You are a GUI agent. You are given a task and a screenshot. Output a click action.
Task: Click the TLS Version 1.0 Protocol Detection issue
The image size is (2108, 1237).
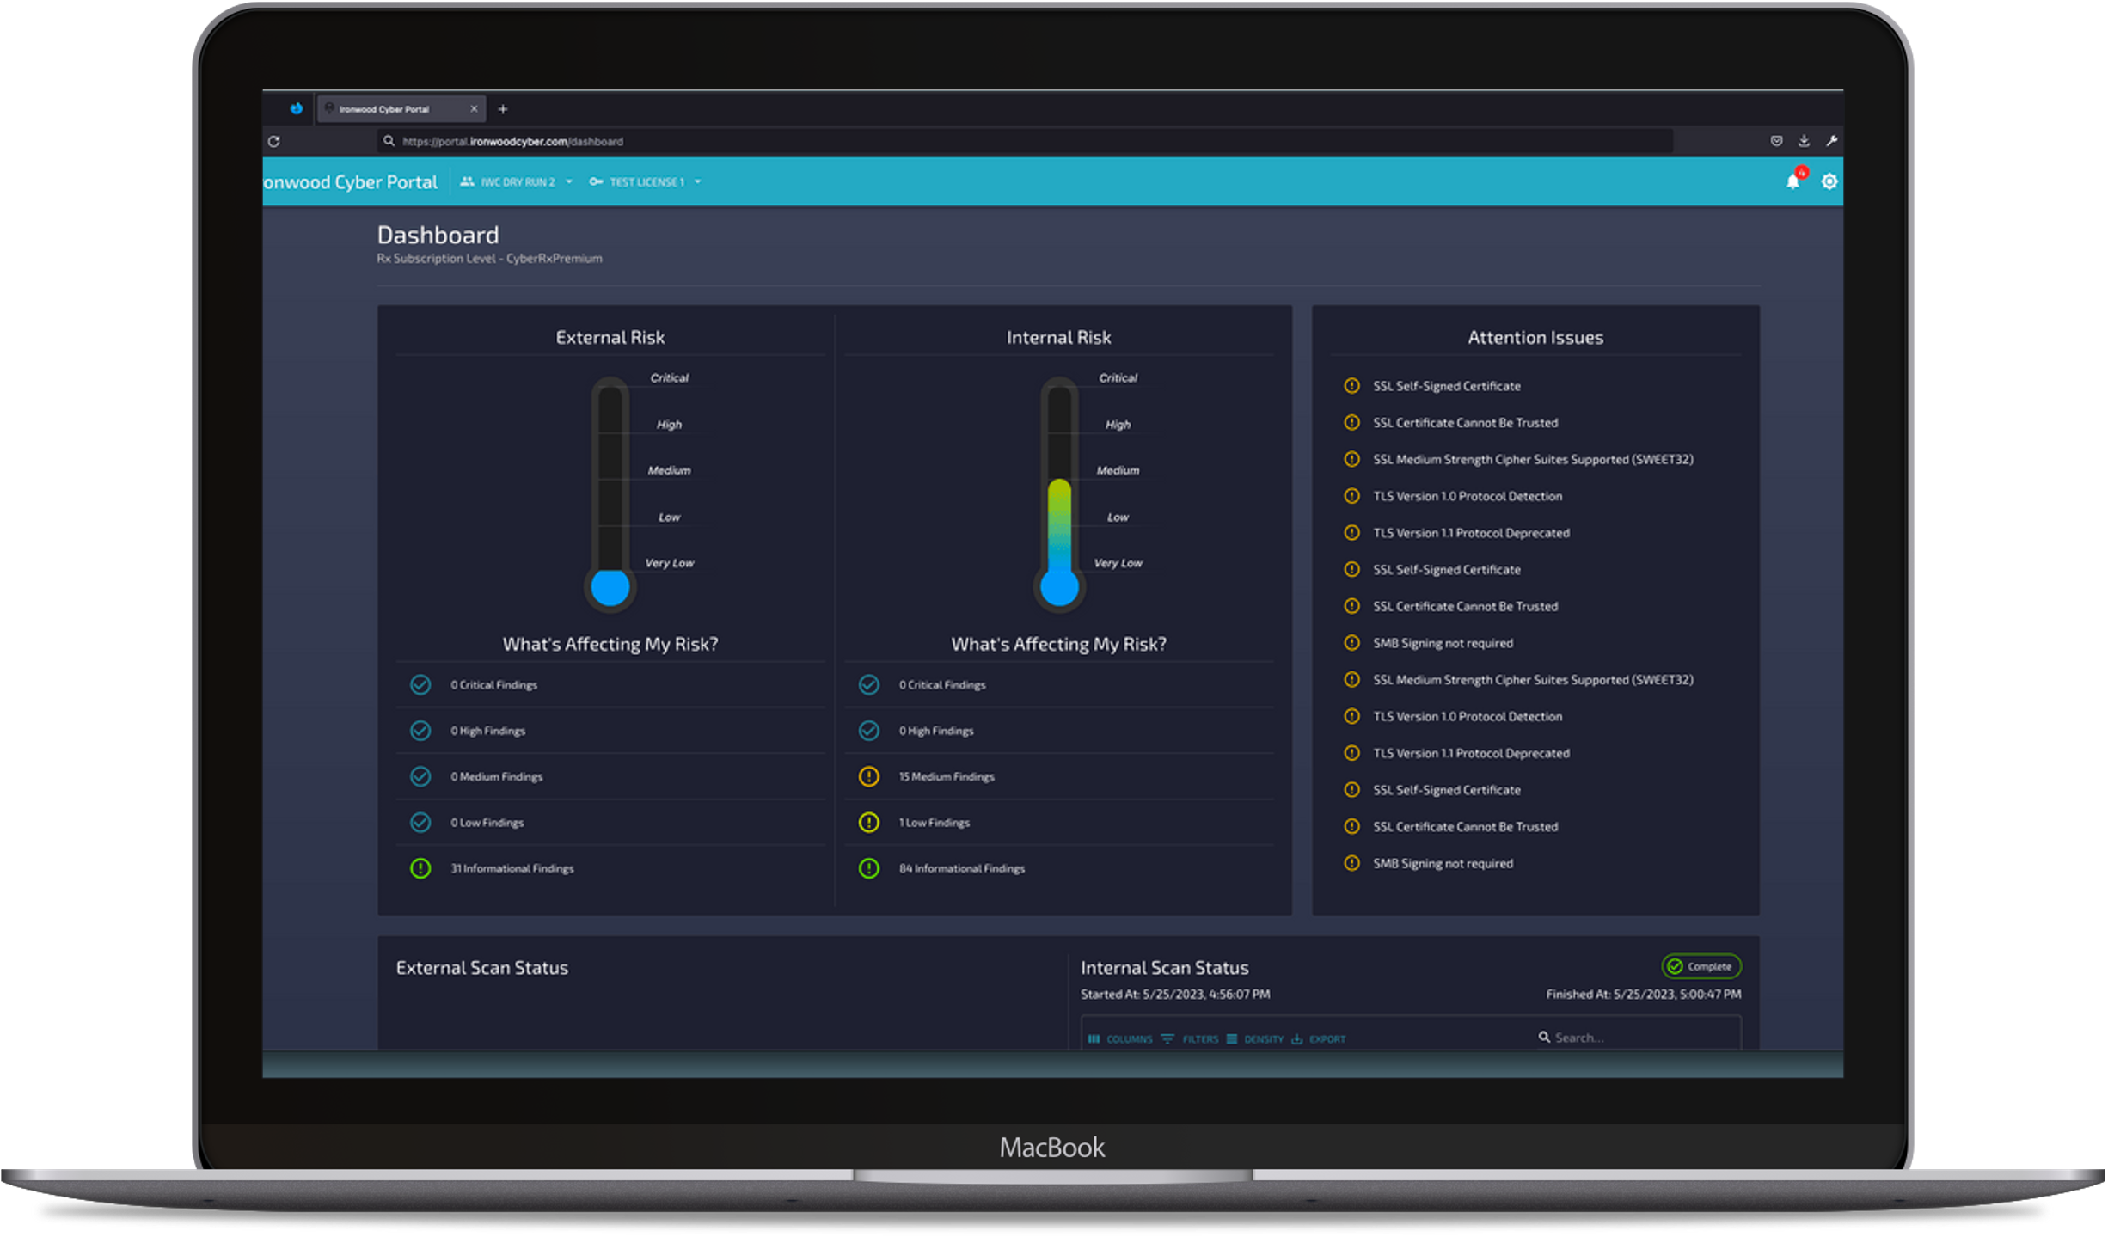(1467, 496)
